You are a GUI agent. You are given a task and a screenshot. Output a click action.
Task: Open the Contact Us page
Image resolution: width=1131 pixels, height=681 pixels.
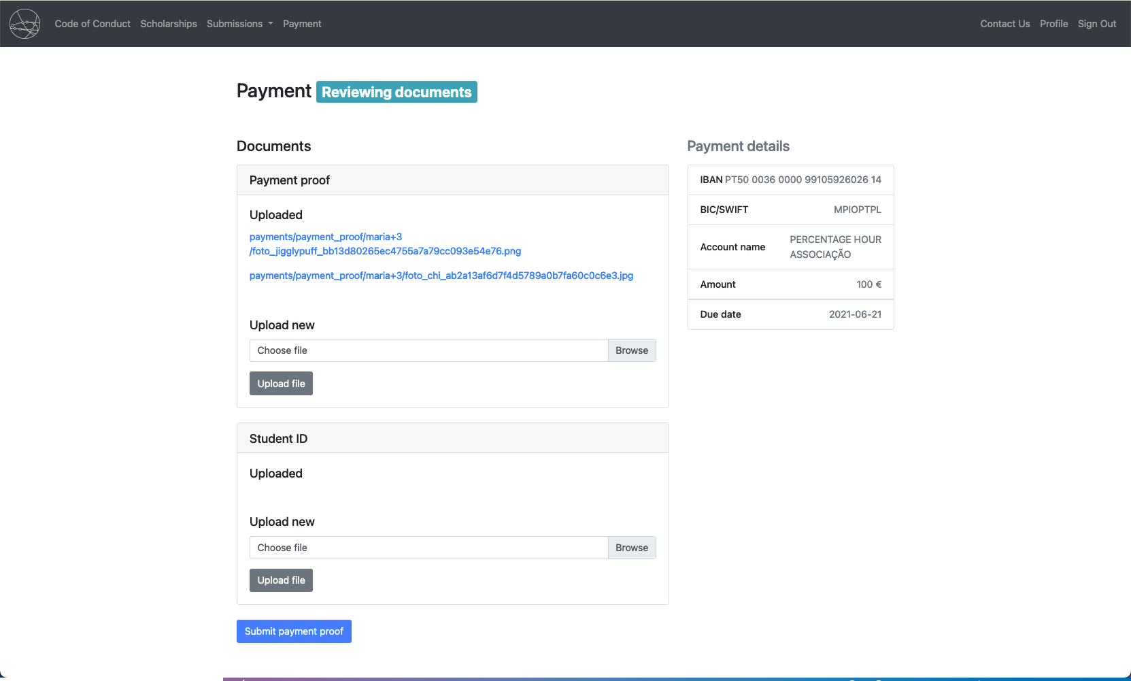[1005, 23]
